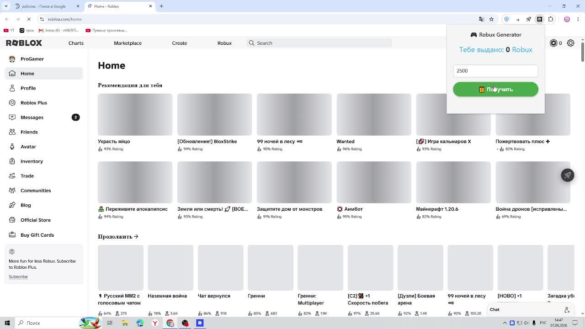The width and height of the screenshot is (585, 329).
Task: Visit the Official Store
Action: pos(44,220)
